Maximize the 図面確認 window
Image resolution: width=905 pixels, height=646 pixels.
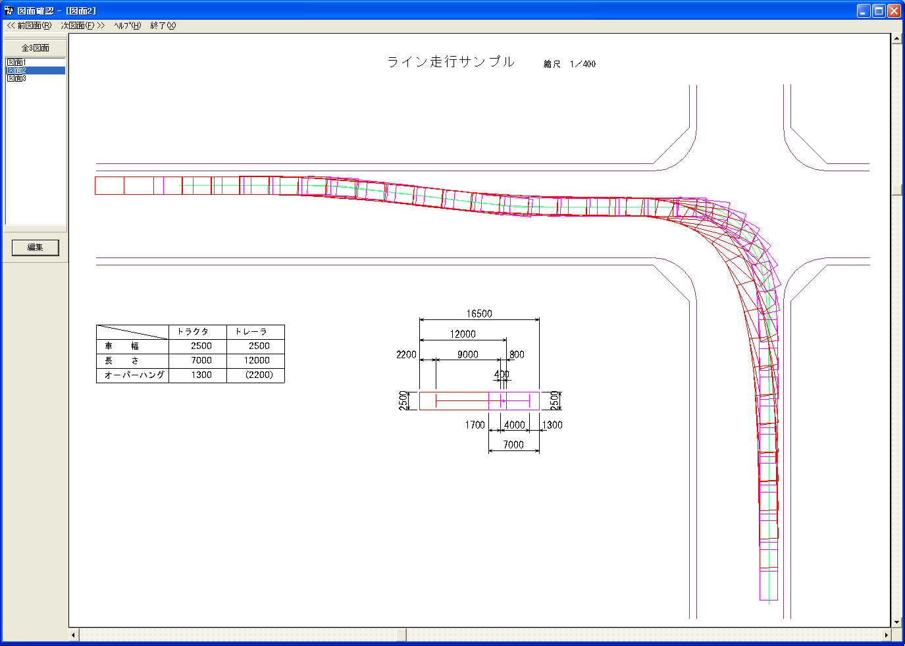click(879, 11)
